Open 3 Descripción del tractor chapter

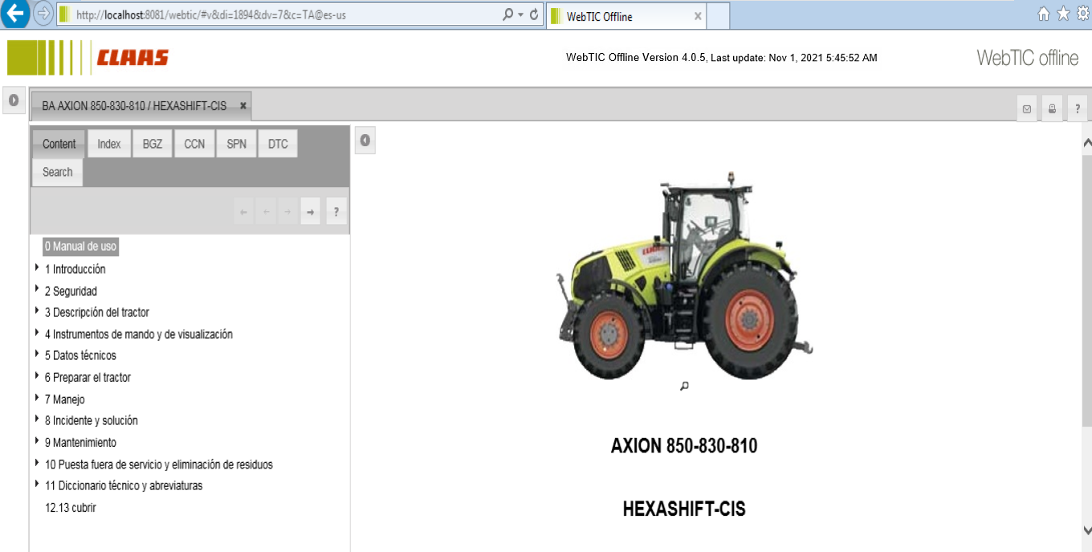97,312
